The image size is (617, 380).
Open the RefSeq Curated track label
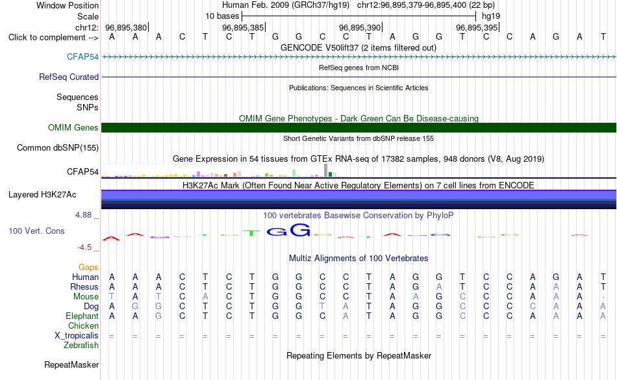point(69,77)
